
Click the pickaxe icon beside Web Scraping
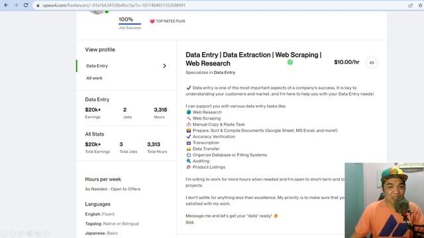pos(188,118)
